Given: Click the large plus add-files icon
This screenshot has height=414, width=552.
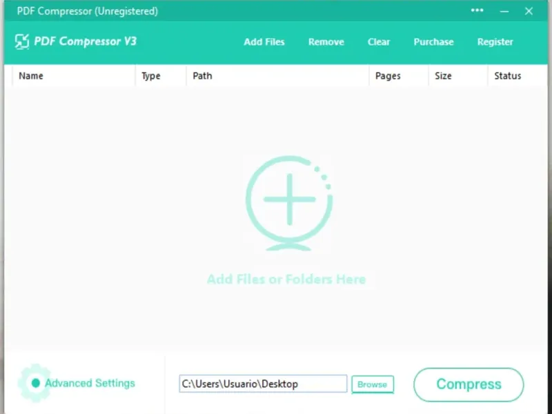Looking at the screenshot, I should 289,203.
